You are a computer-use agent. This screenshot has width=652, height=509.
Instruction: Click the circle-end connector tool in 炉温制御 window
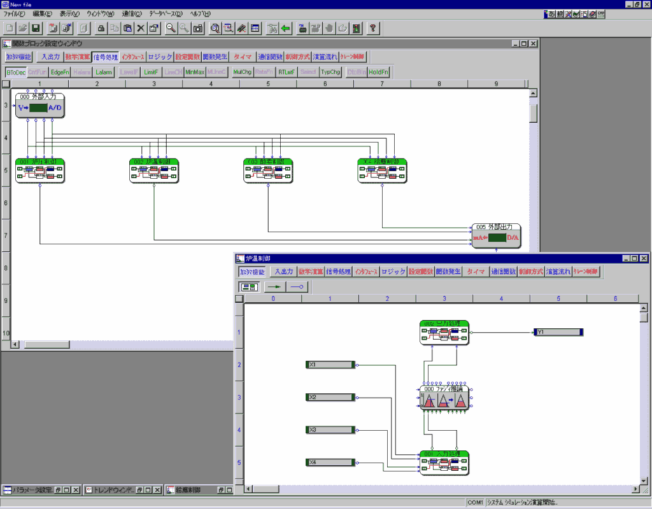[297, 287]
